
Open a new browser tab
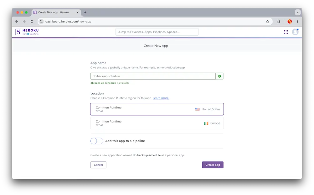85,12
